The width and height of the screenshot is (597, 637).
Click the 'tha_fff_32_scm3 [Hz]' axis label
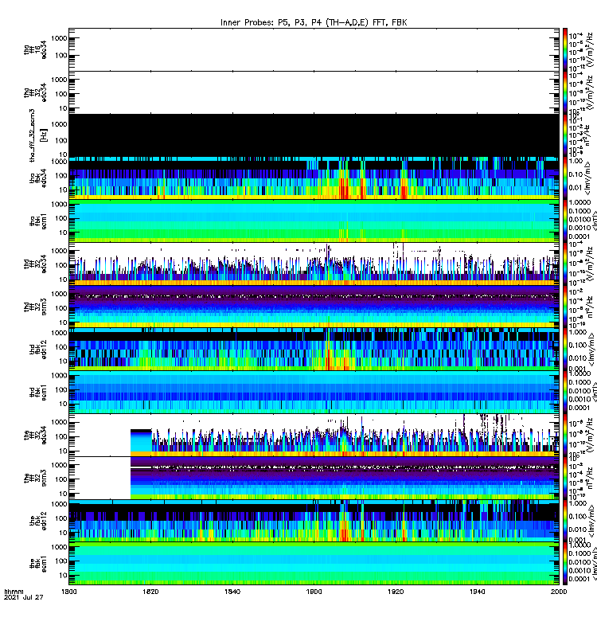pos(38,135)
